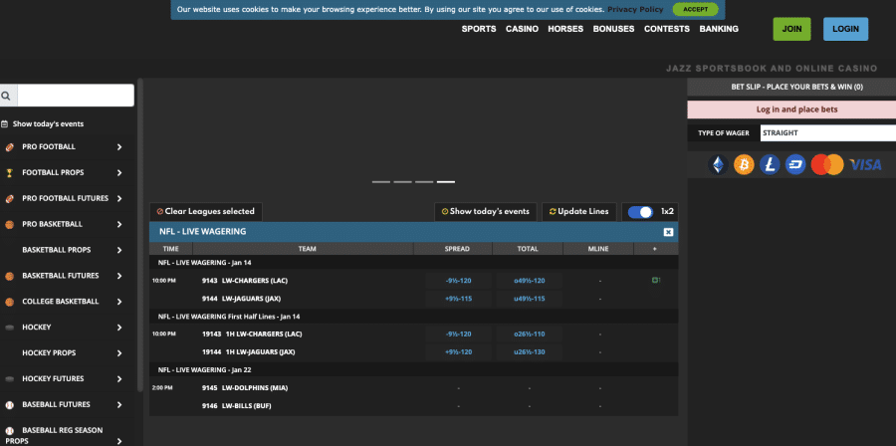Expand the Pro Basketball category
Image resolution: width=896 pixels, height=446 pixels.
[x=119, y=224]
